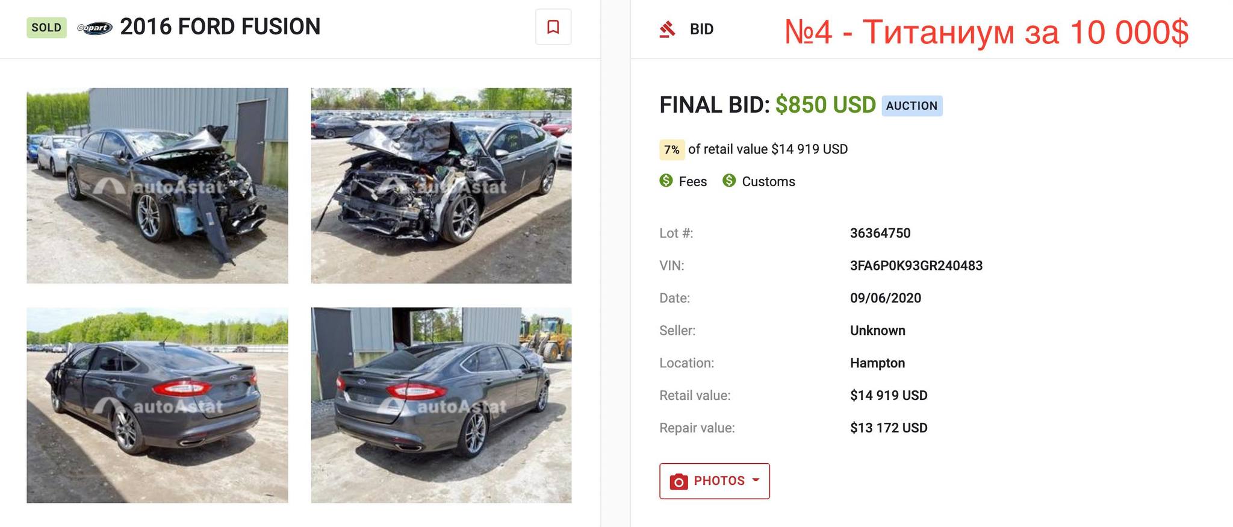Screen dimensions: 1233x527
Task: Click the 7% retail value badge
Action: [672, 149]
